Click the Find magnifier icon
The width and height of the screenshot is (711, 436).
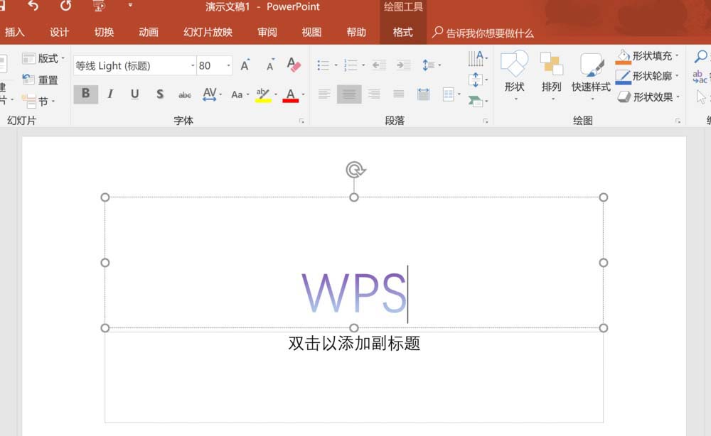tap(700, 57)
